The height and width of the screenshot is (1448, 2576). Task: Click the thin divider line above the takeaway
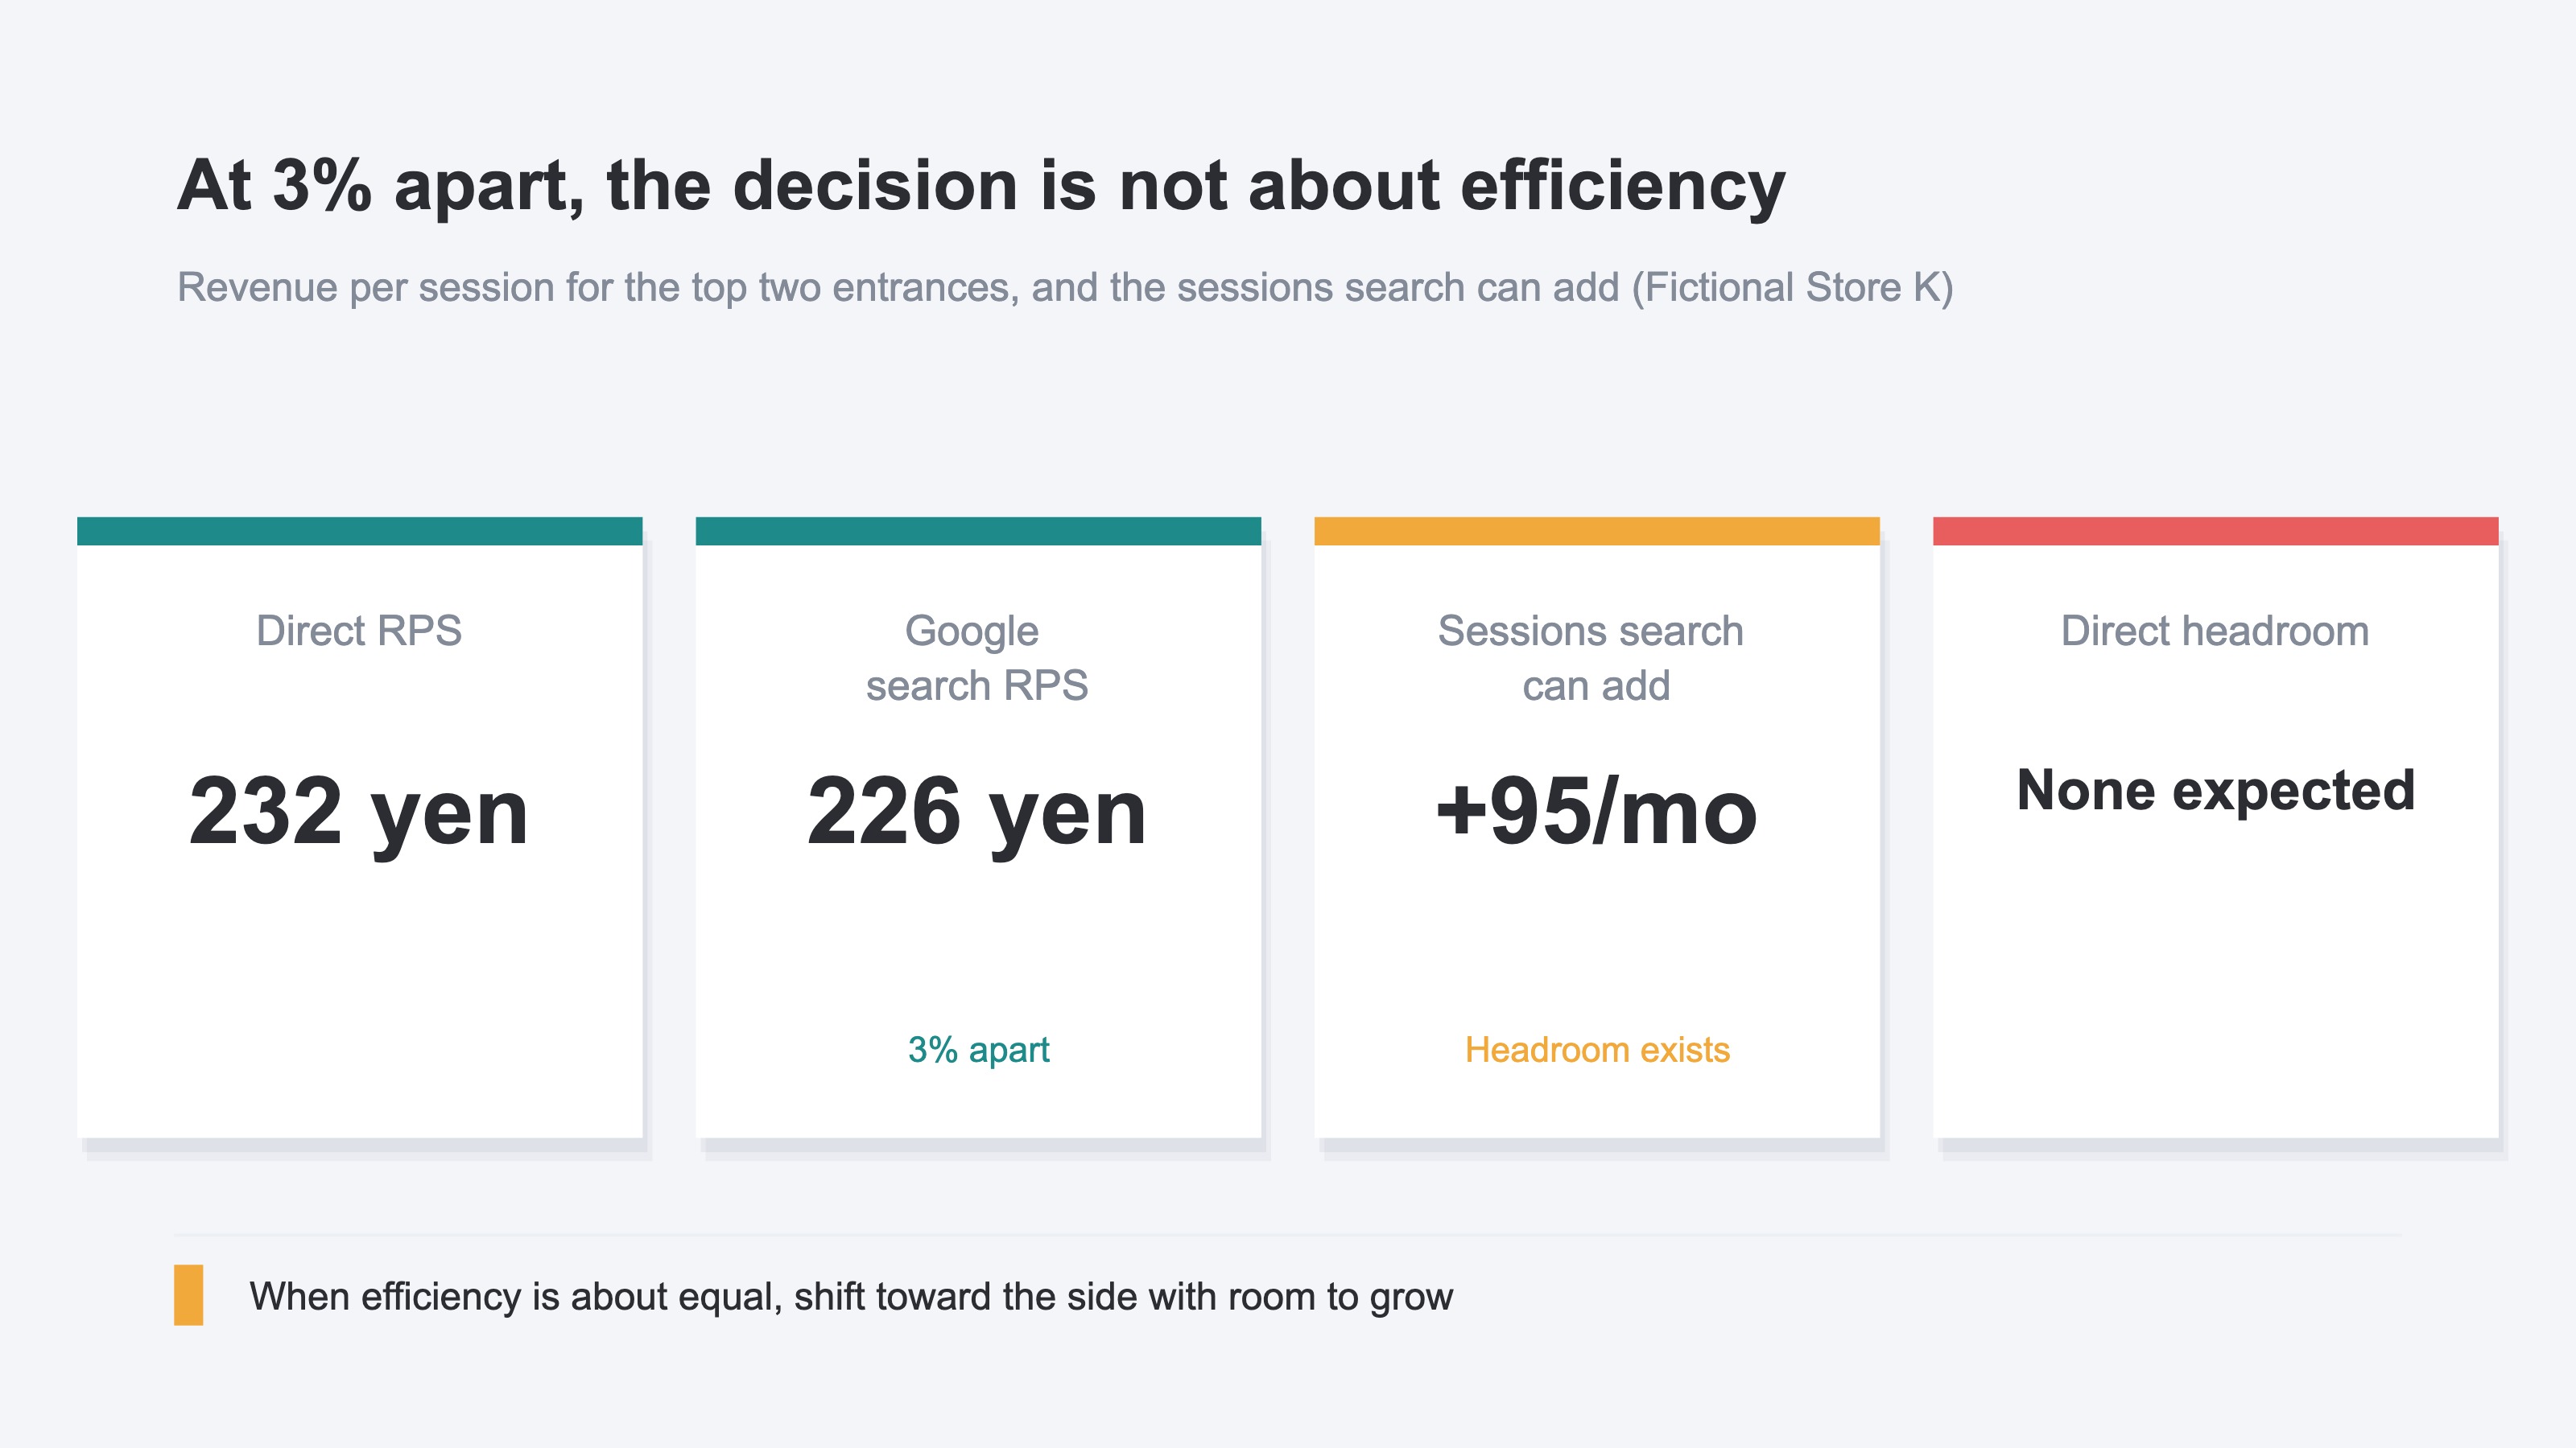[x=1288, y=1235]
